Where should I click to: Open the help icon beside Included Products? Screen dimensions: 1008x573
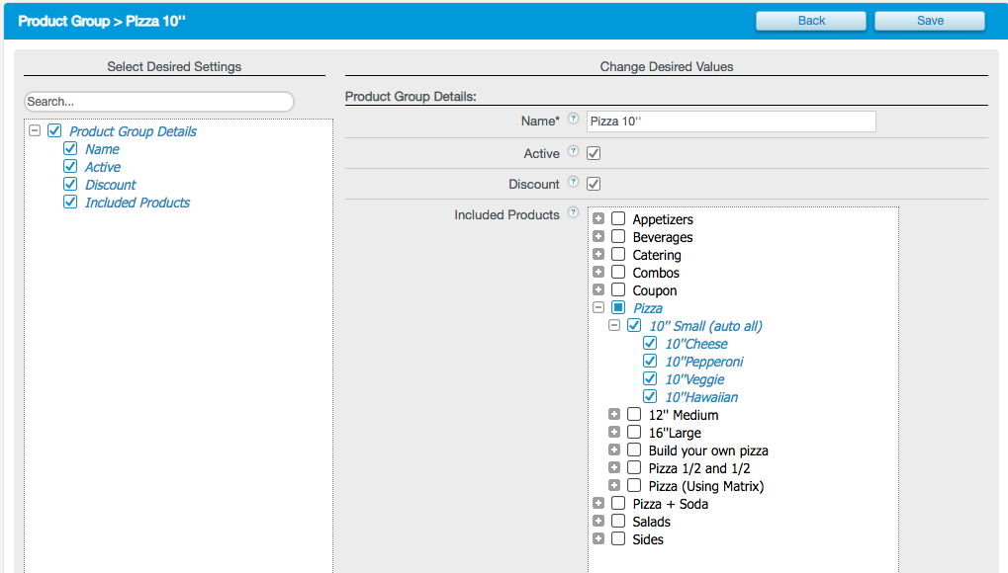pyautogui.click(x=574, y=212)
